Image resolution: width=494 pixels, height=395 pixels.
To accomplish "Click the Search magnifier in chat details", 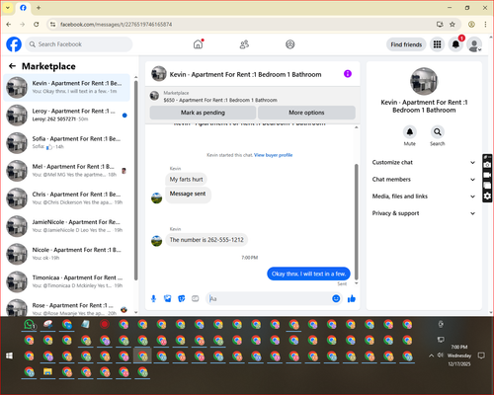I will (x=438, y=132).
